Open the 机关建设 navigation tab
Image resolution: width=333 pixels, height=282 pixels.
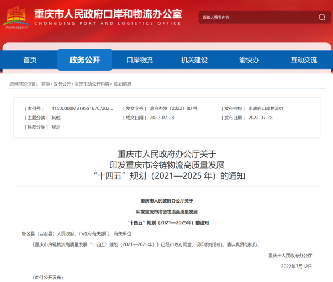point(194,60)
